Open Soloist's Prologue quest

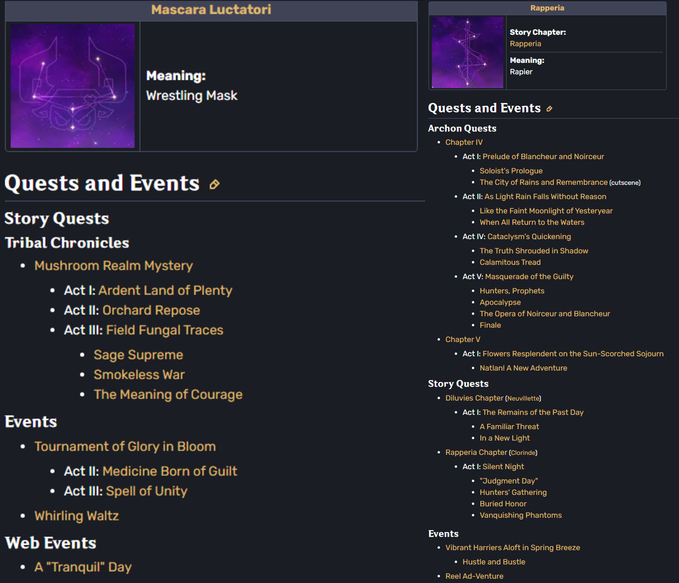[x=511, y=171]
